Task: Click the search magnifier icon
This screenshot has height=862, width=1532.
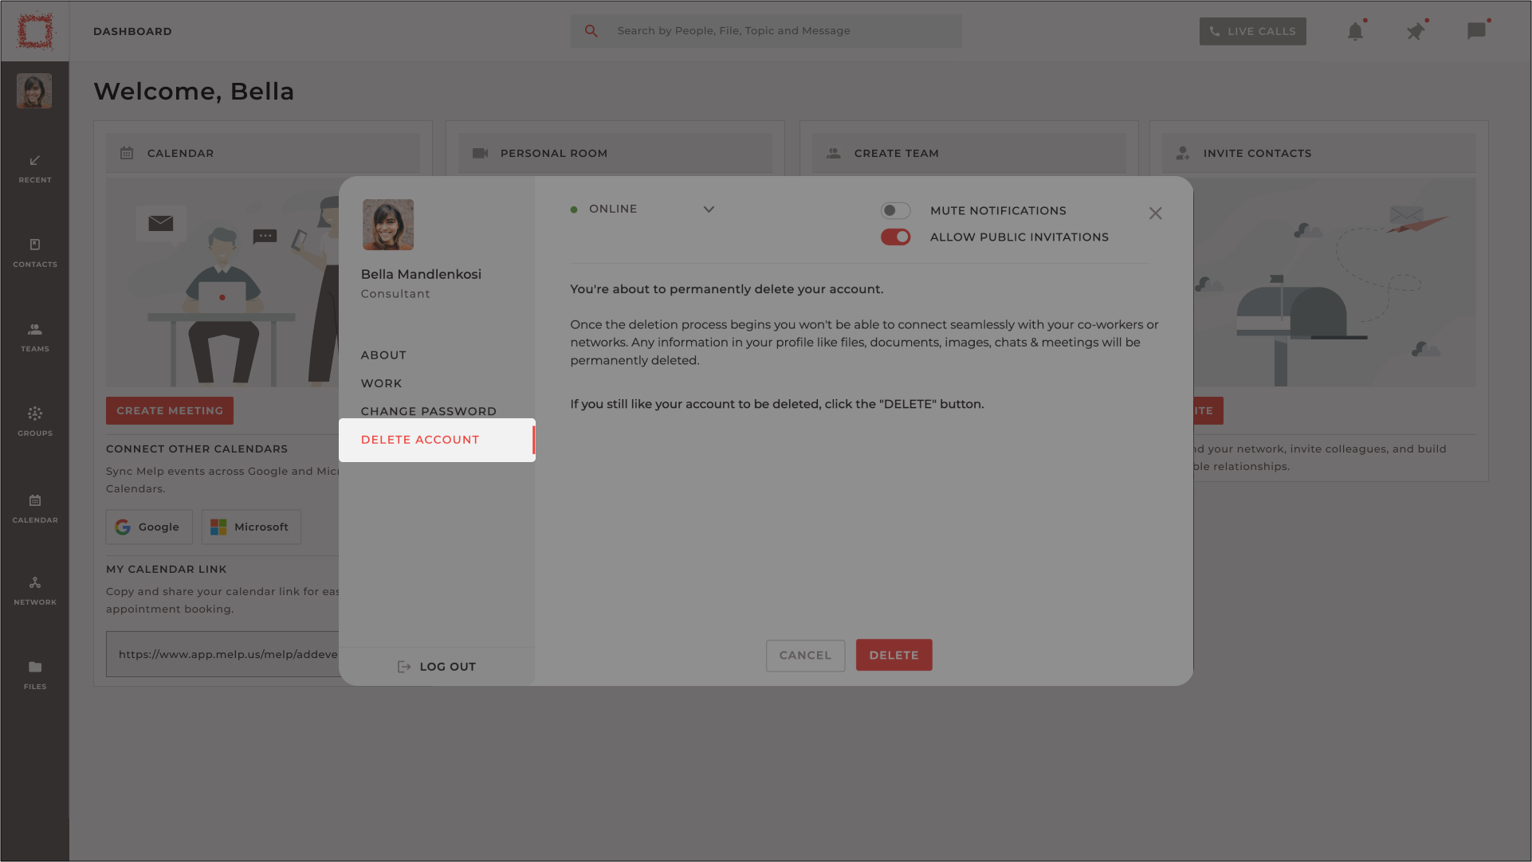Action: point(591,31)
